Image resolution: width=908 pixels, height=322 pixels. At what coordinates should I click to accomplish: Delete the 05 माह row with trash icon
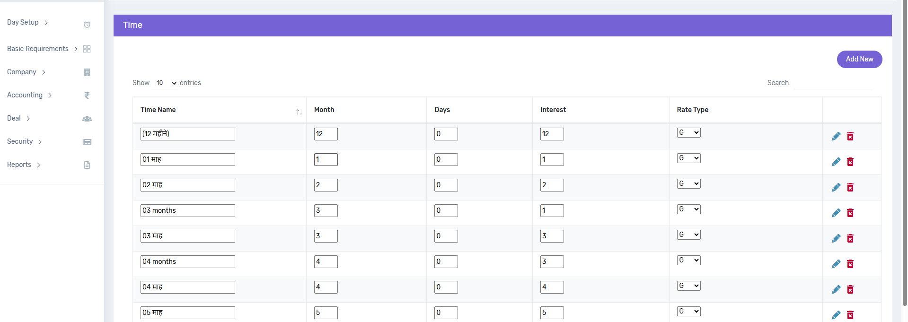click(x=850, y=315)
